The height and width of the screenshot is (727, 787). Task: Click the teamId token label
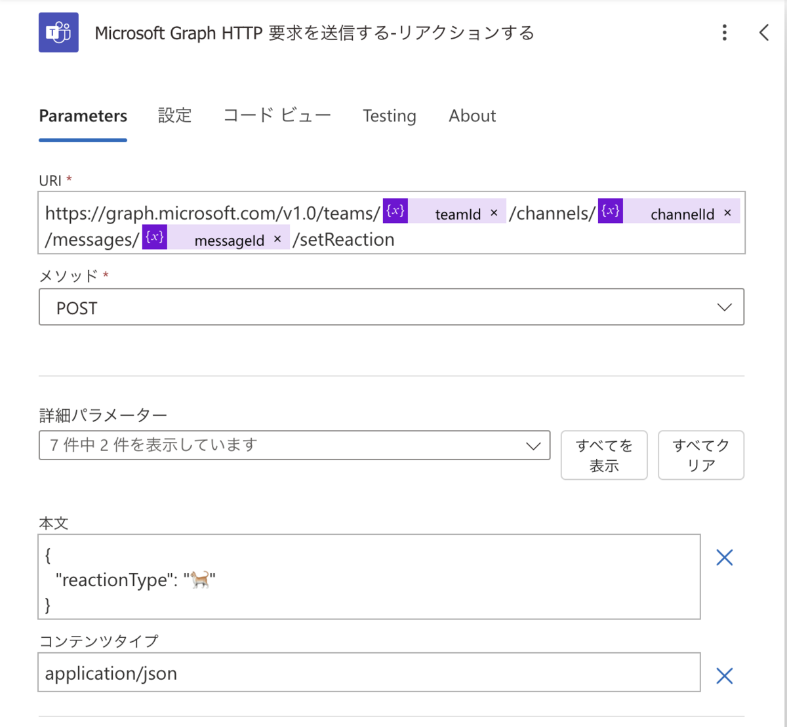pos(458,214)
